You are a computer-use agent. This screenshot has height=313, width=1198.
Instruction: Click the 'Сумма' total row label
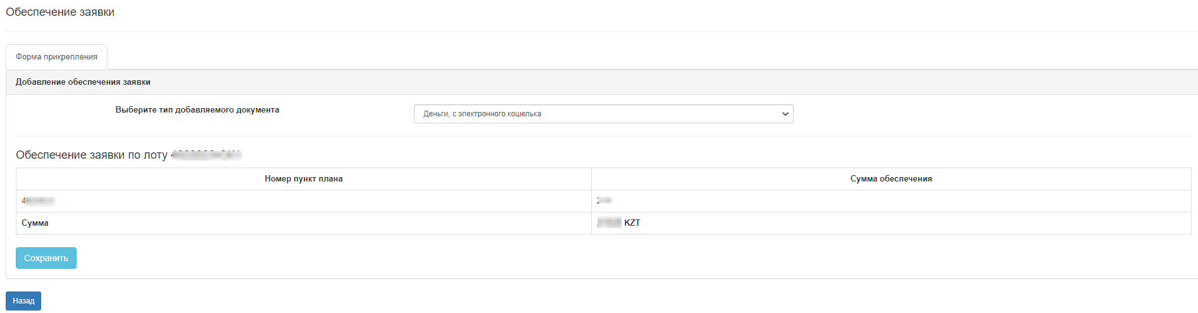pos(35,223)
